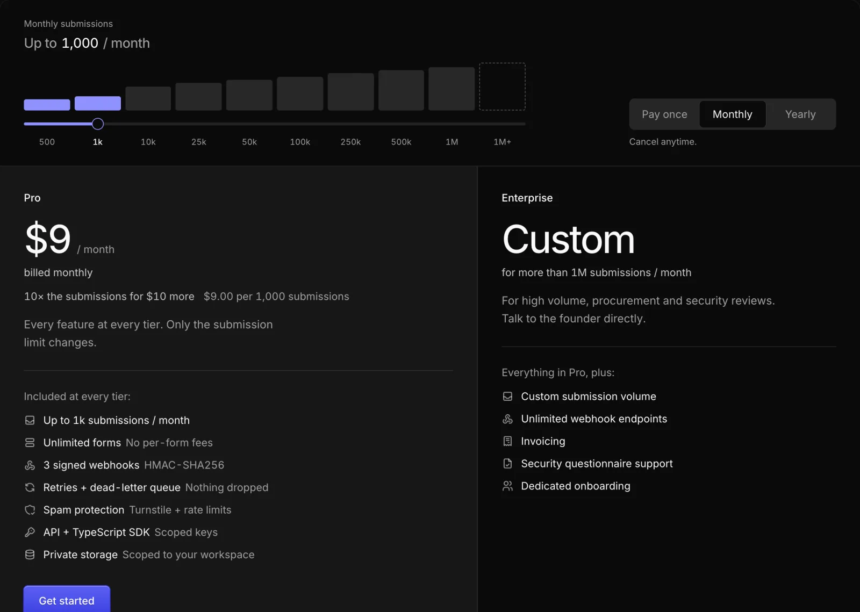Choose the 1M+ tick label

(503, 142)
